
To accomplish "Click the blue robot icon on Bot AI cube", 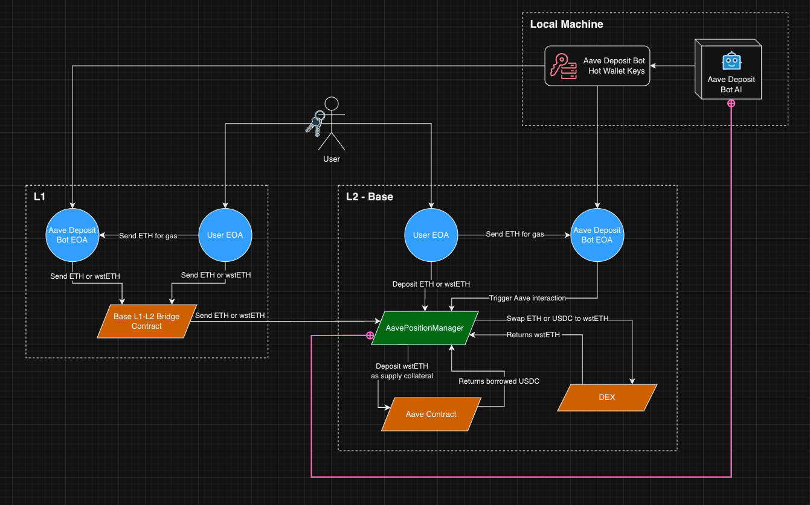I will click(x=731, y=61).
